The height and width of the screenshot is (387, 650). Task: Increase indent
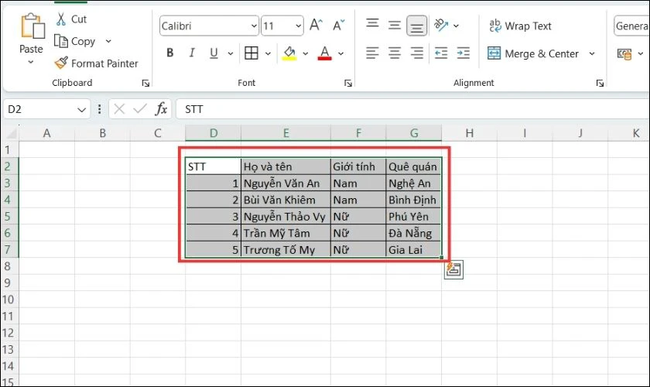pyautogui.click(x=463, y=53)
